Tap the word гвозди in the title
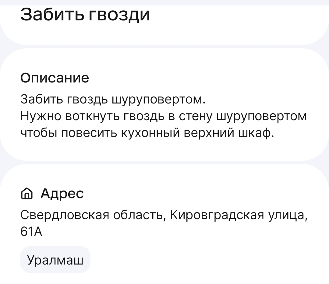Image resolution: width=329 pixels, height=284 pixels. (119, 14)
